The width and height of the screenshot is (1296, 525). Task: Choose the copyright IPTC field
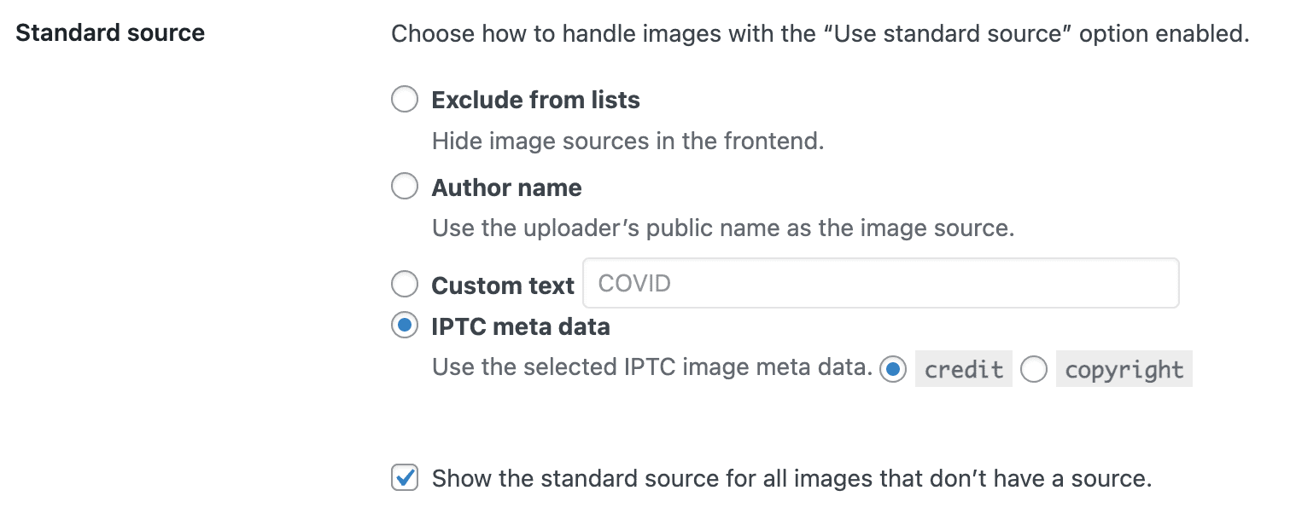click(1034, 368)
